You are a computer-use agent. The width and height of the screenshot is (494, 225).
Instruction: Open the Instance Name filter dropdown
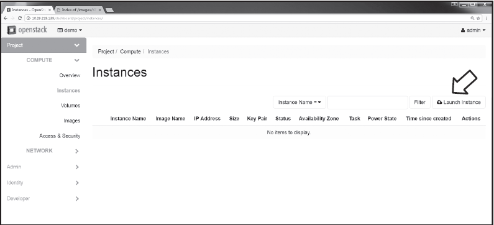(300, 103)
